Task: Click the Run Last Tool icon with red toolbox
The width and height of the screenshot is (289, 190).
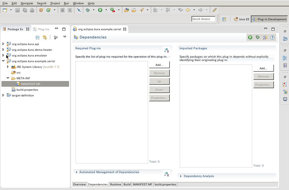Action: [113, 10]
